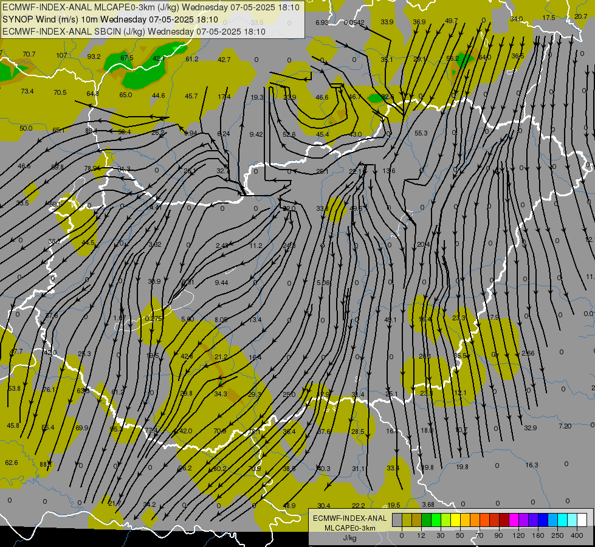Select the pure blue swatch after 160
This screenshot has width=595, height=547.
pyautogui.click(x=543, y=520)
